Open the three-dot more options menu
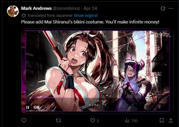Image resolution: width=179 pixels, height=127 pixels. [x=171, y=9]
